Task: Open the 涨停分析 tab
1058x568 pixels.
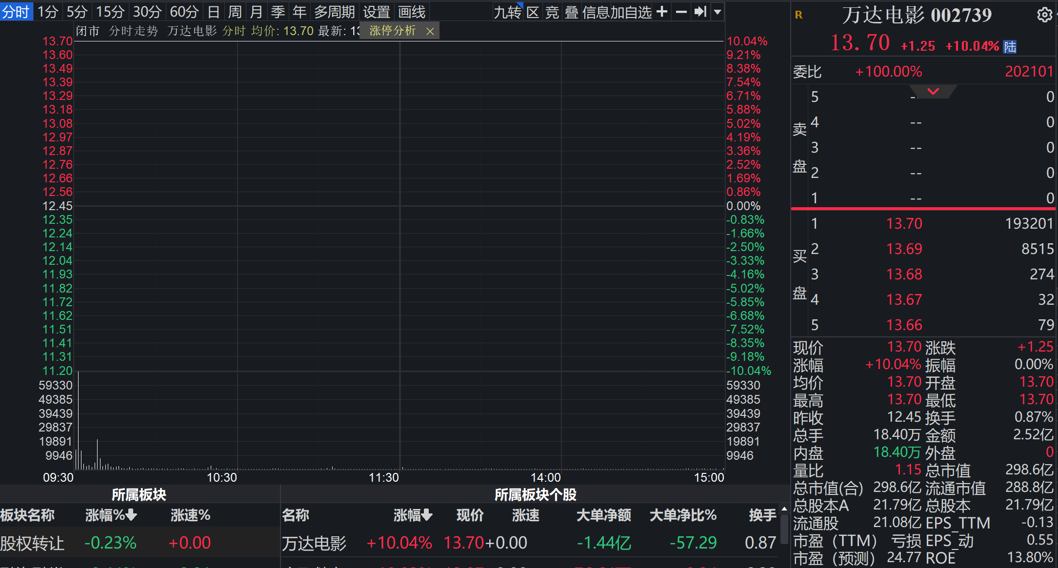Action: point(393,31)
